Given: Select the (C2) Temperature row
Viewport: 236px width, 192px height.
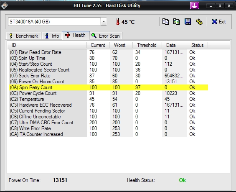Looking at the screenshot, I should 109,99.
